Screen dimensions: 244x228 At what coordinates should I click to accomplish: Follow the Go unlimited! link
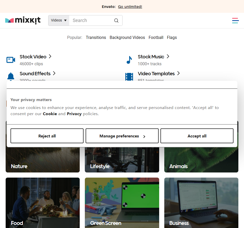[x=130, y=7]
